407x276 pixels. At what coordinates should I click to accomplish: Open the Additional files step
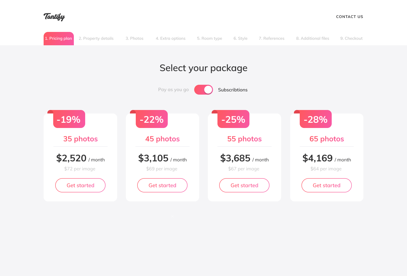[x=313, y=38]
